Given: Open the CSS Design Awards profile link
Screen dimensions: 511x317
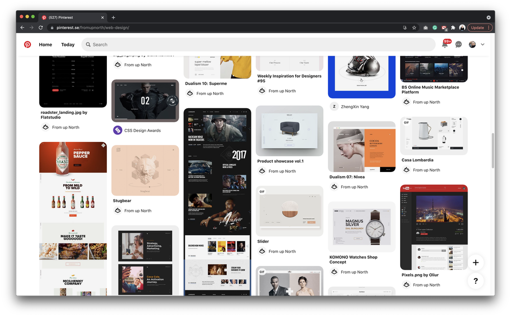Looking at the screenshot, I should tap(137, 131).
